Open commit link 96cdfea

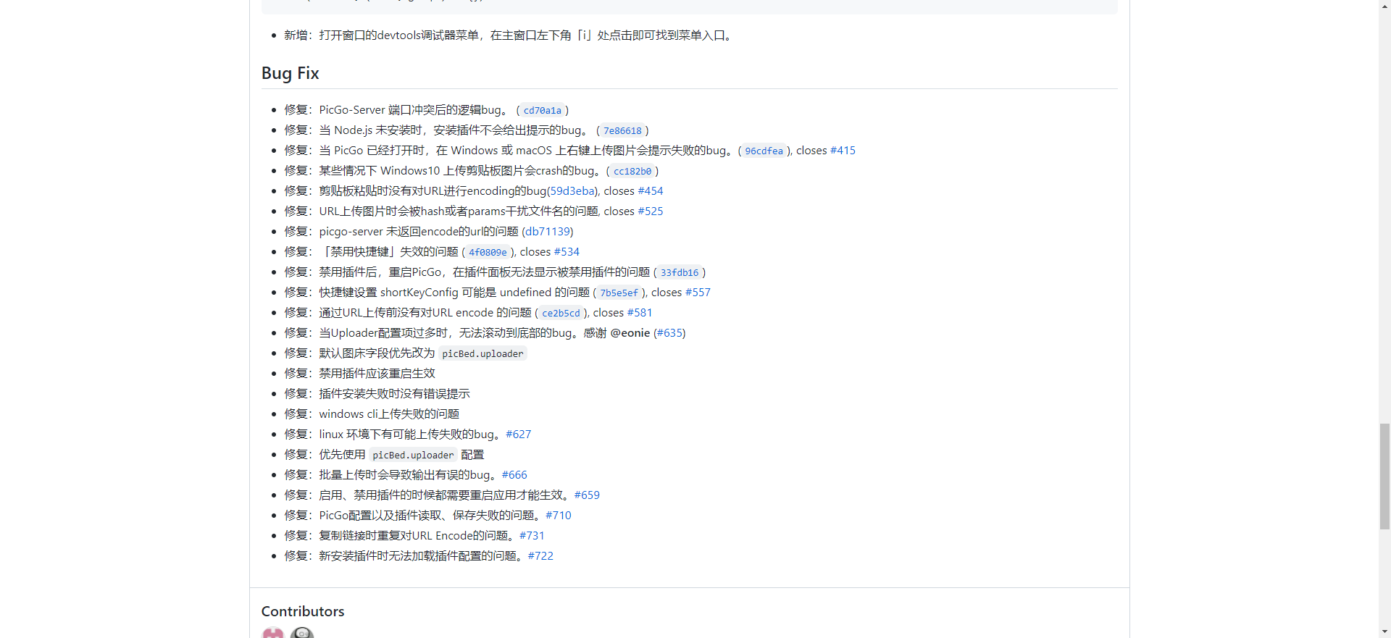click(764, 151)
